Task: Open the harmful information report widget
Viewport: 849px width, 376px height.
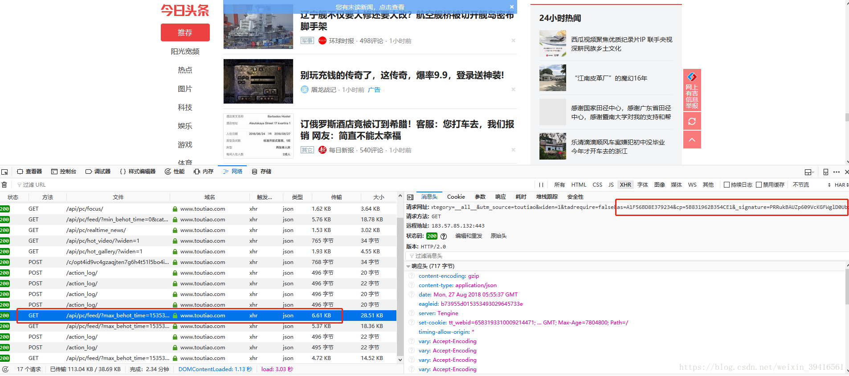Action: tap(692, 90)
